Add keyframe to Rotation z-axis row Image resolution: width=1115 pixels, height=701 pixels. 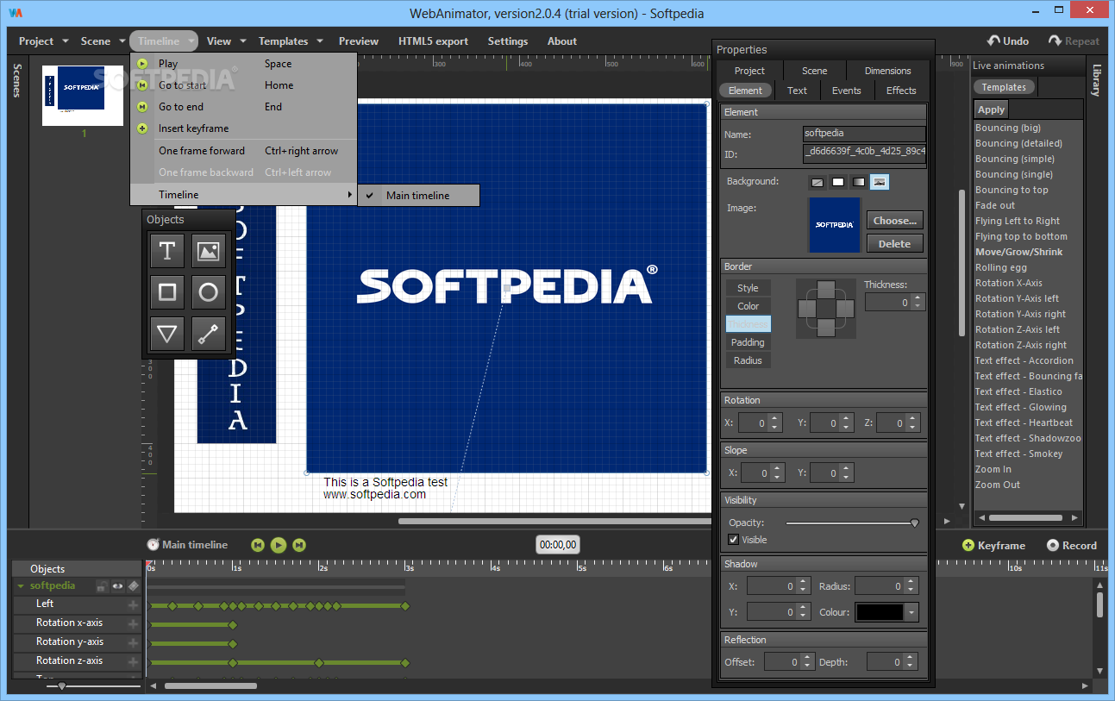tap(134, 661)
